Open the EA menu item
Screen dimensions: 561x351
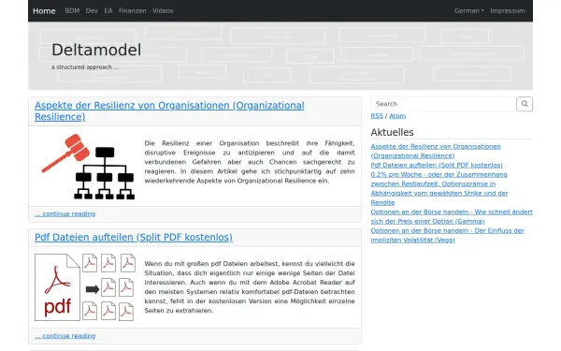click(108, 10)
